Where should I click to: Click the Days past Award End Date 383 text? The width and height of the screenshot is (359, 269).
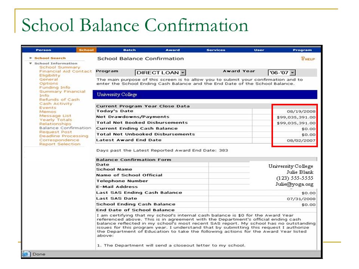(x=162, y=150)
